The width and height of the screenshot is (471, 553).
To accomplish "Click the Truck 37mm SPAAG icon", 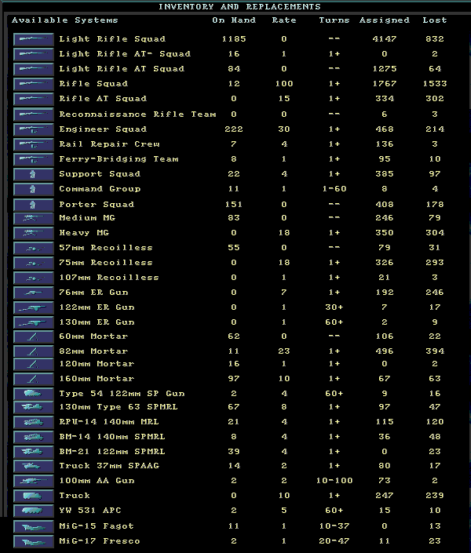I will pos(34,466).
